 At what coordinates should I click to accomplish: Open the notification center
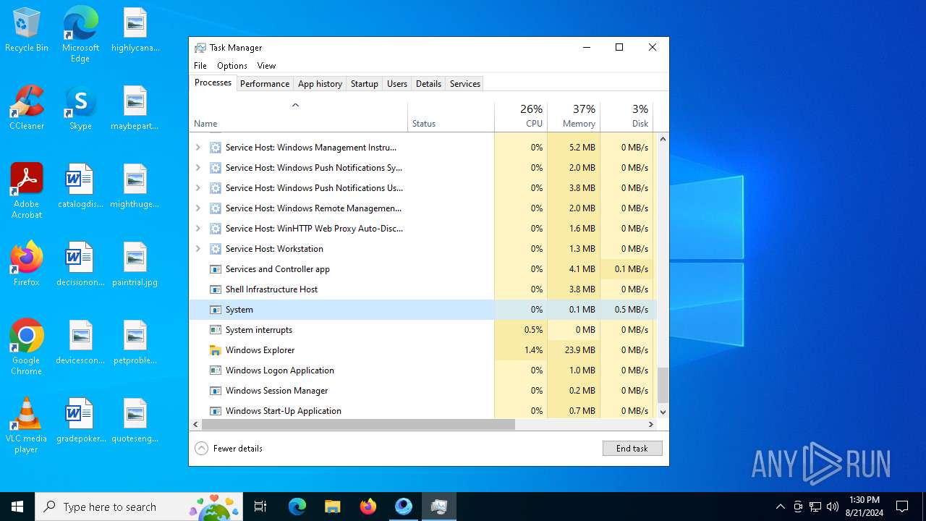coord(902,507)
